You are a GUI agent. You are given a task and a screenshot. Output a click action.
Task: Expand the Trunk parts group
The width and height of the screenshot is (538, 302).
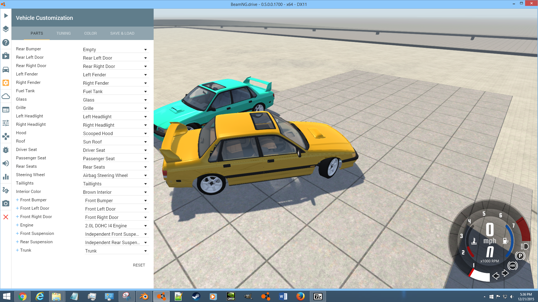click(x=17, y=250)
